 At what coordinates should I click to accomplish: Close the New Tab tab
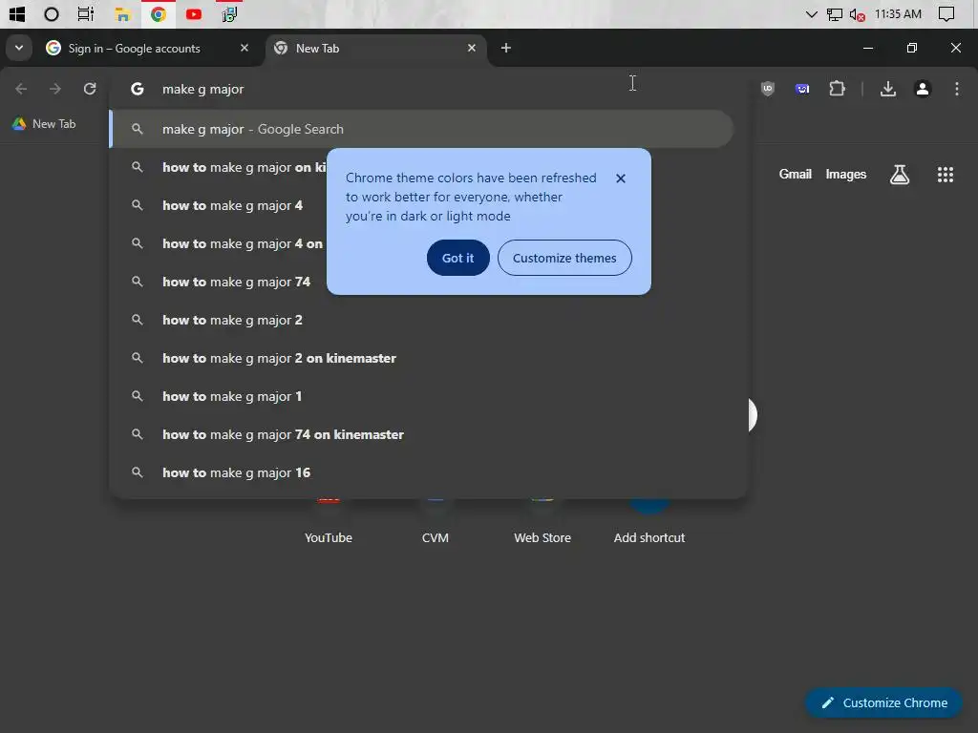[x=472, y=48]
